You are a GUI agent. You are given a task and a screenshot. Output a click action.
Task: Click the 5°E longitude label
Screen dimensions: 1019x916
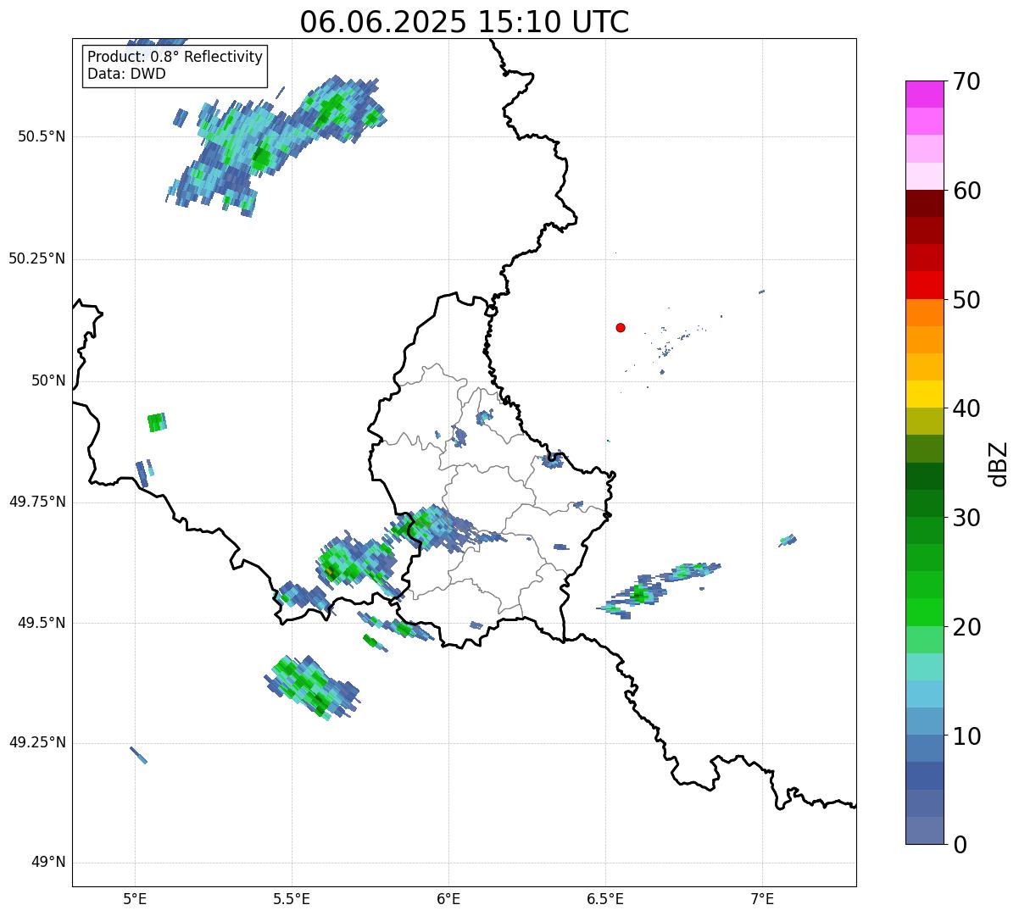[134, 898]
